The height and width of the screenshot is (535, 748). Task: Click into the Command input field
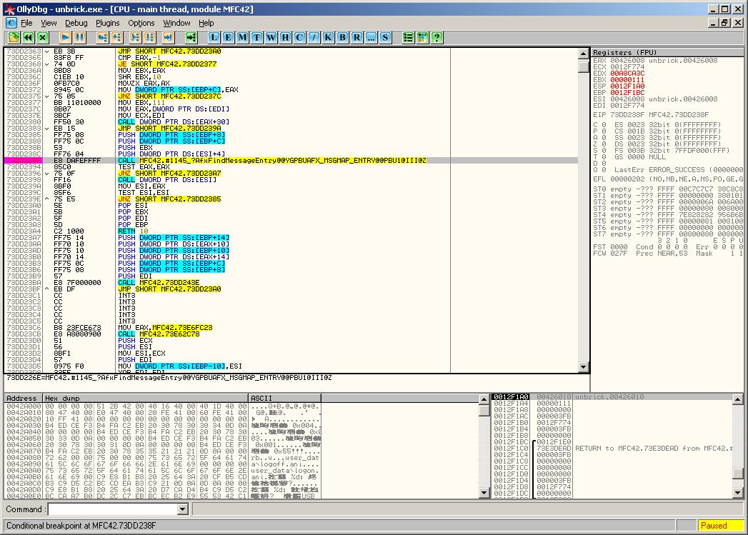pyautogui.click(x=113, y=509)
